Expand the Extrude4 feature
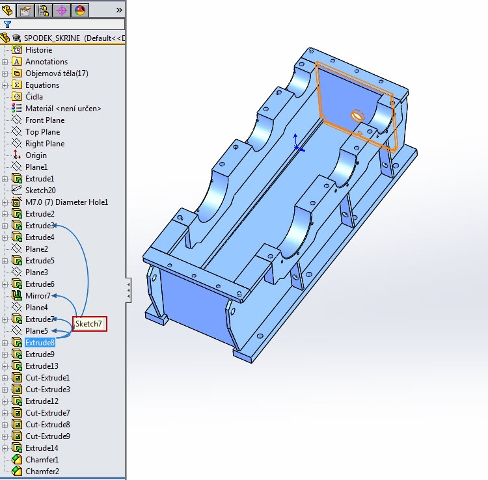This screenshot has width=488, height=480. coord(5,237)
